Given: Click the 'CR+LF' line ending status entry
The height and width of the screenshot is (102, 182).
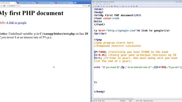Looking at the screenshot, I should click(138, 101).
